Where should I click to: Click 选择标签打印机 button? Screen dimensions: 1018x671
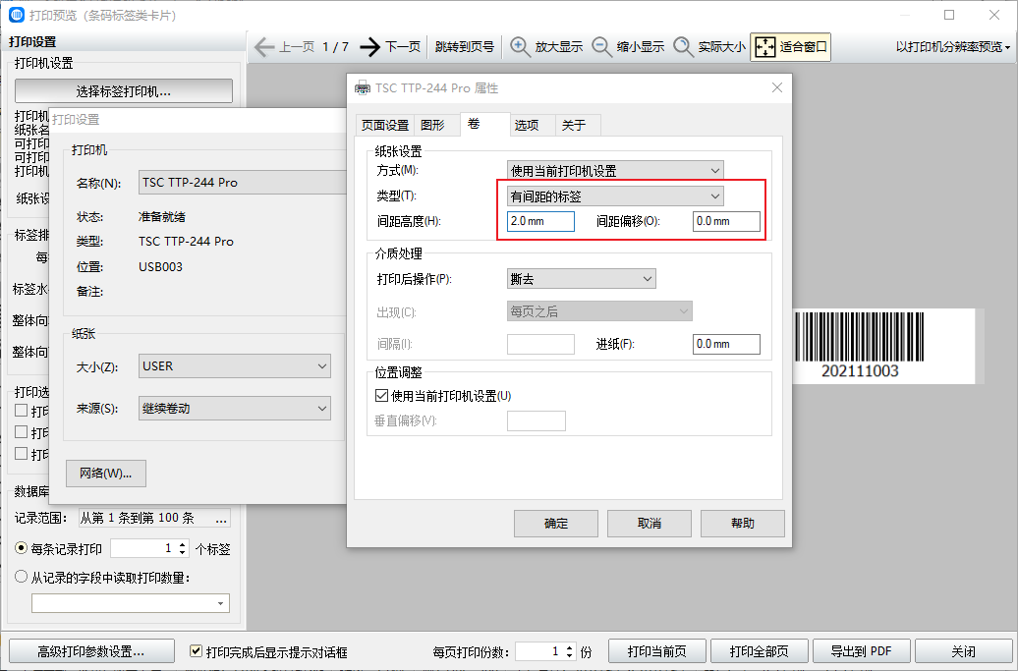[124, 91]
